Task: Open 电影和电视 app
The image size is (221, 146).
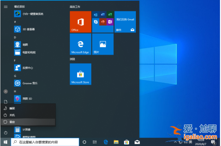Action: [x=25, y=52]
